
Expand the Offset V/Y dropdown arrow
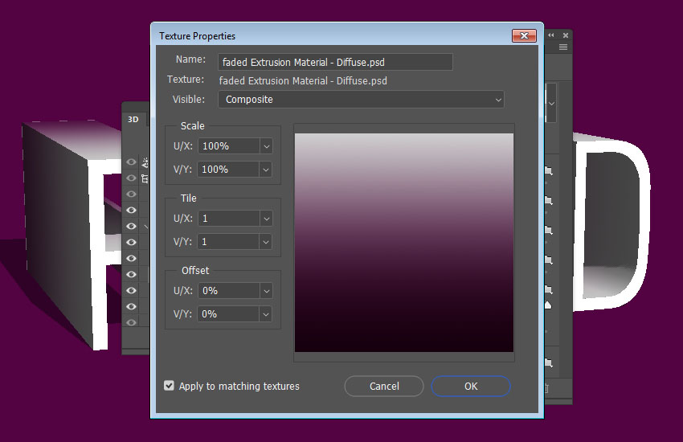click(266, 314)
